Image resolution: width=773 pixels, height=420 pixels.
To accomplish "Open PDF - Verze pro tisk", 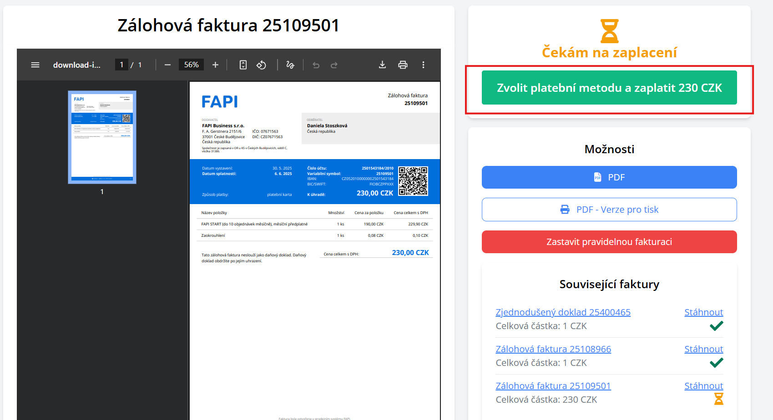I will (609, 210).
